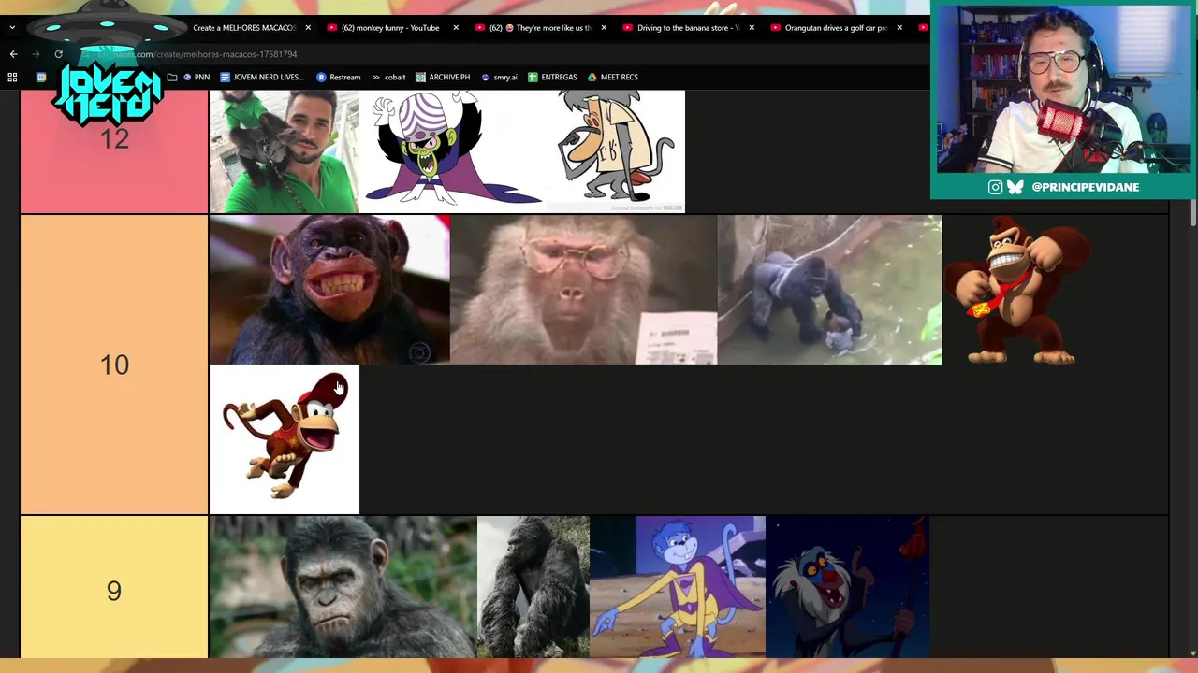The image size is (1198, 673).
Task: Close the Orangutan drives a golf car tab
Action: point(899,28)
